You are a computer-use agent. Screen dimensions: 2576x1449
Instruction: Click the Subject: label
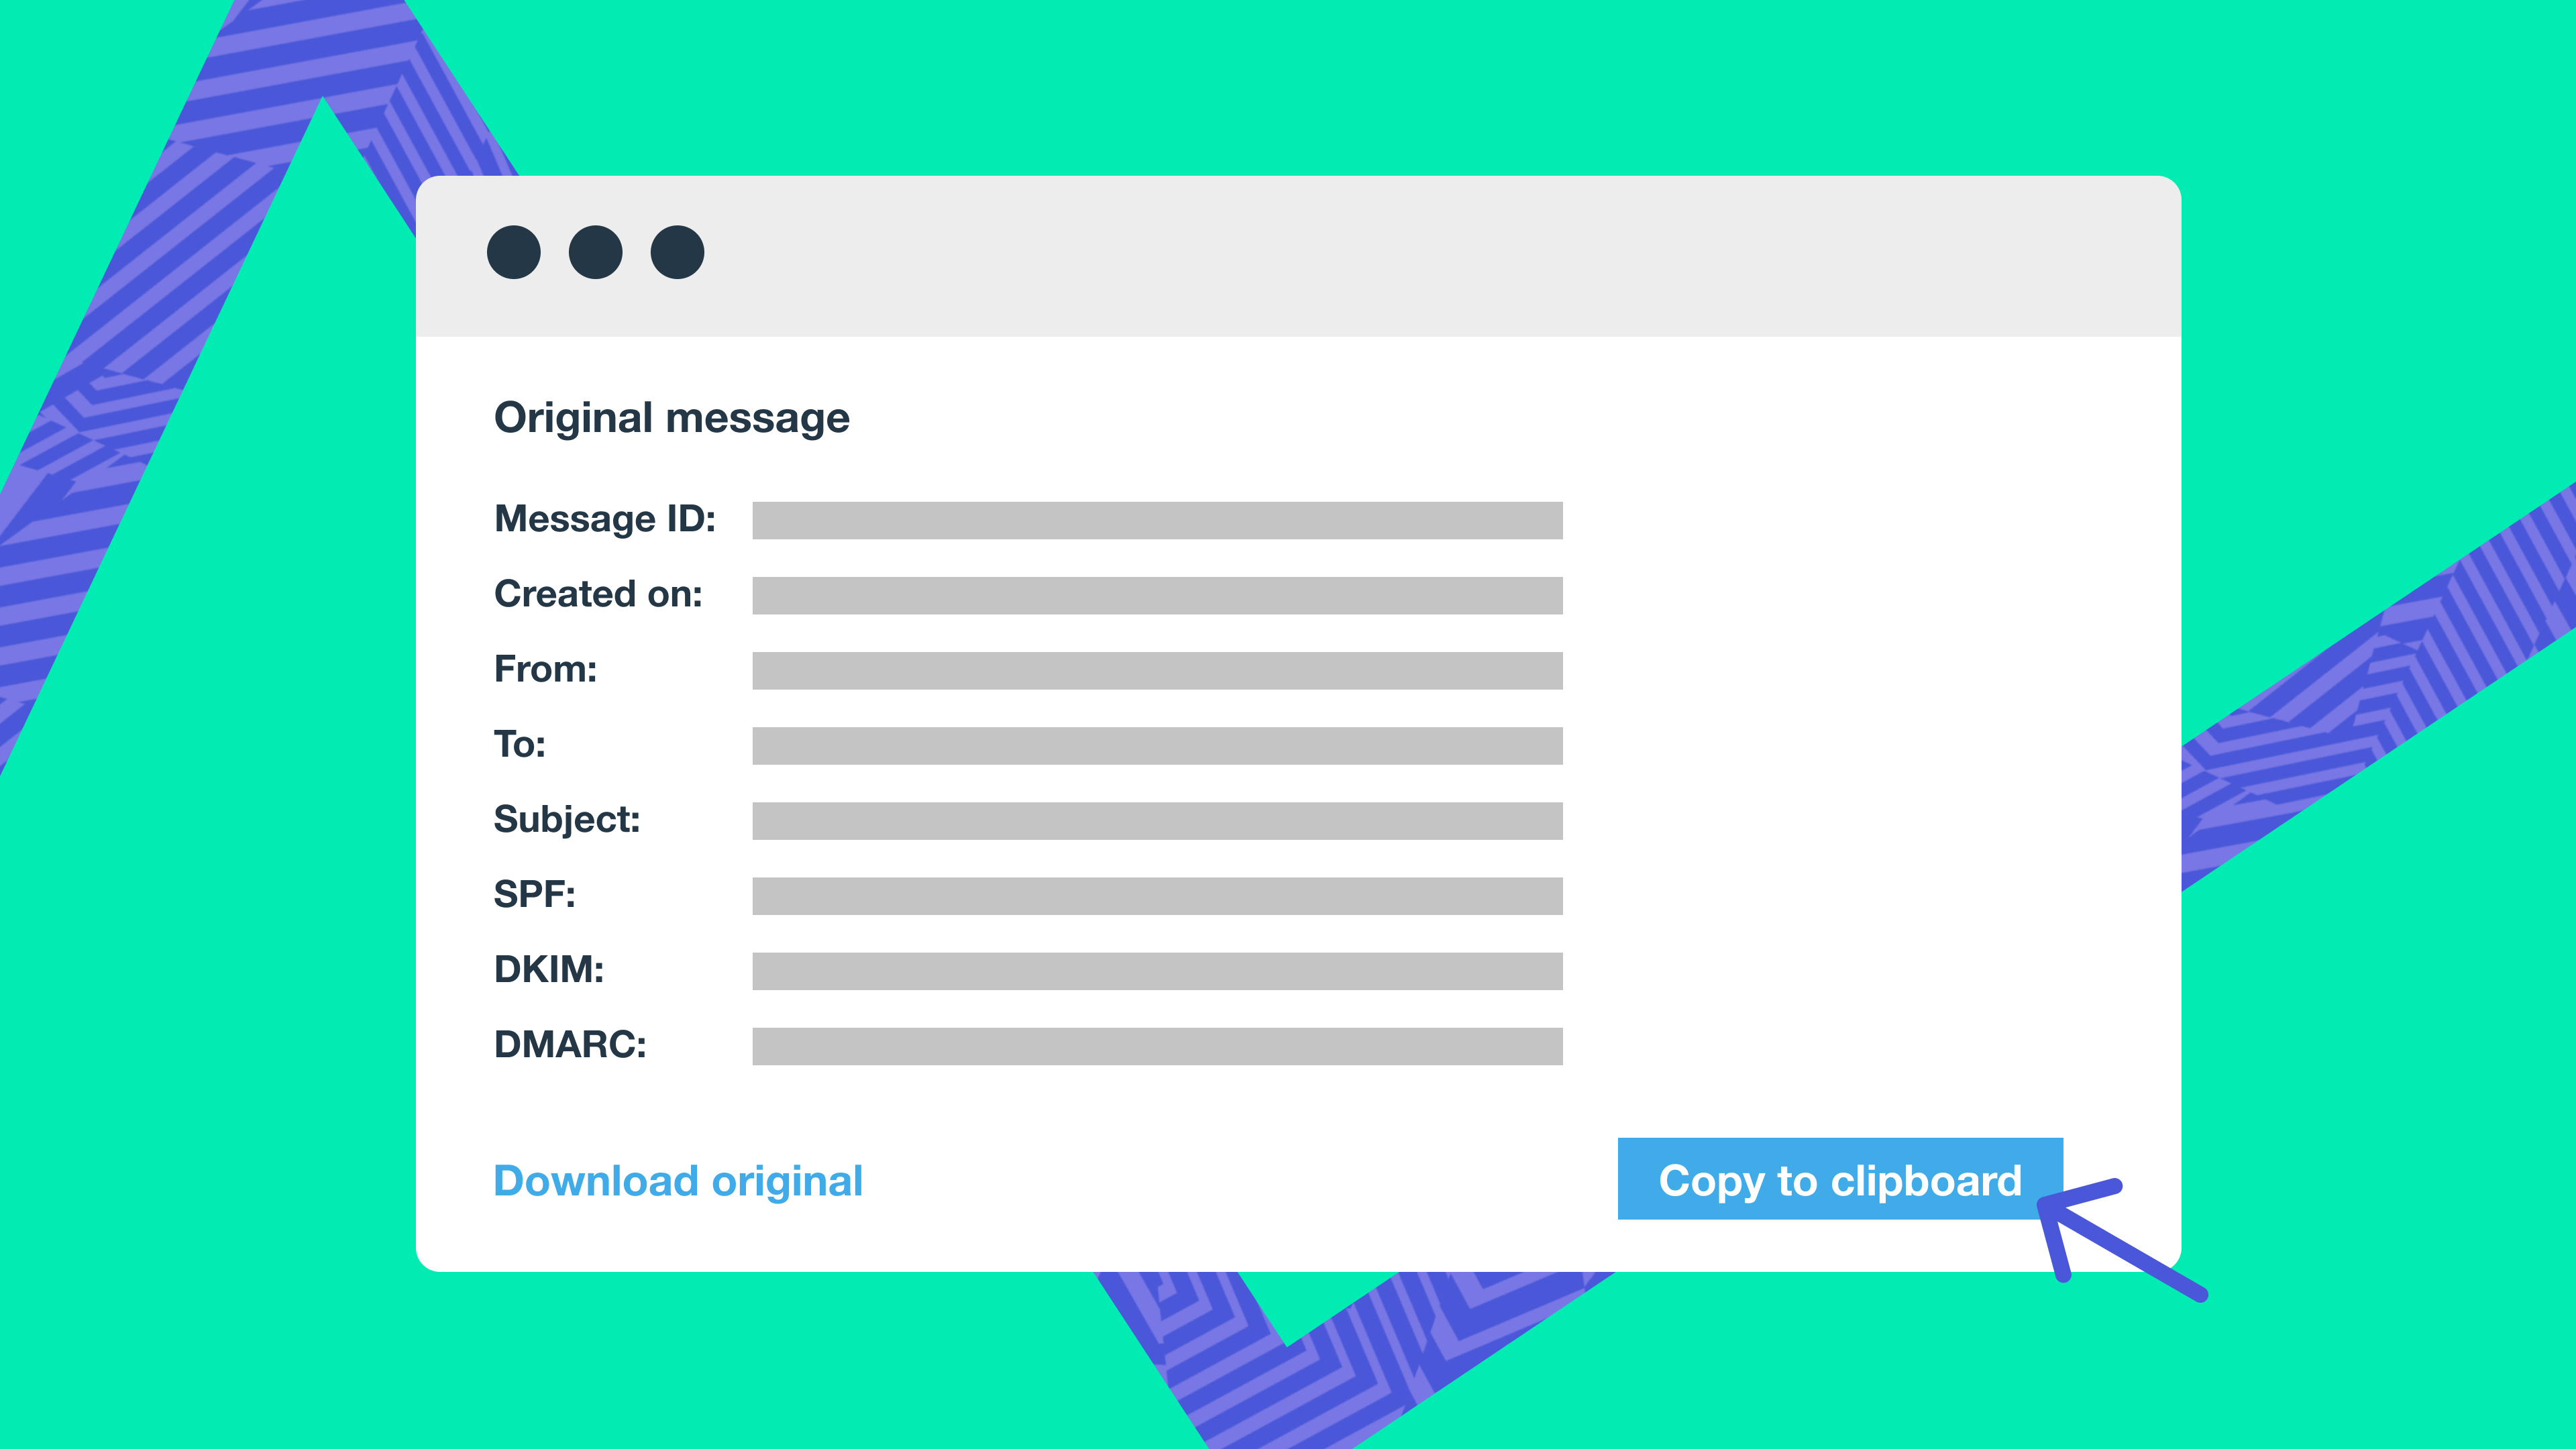tap(567, 820)
